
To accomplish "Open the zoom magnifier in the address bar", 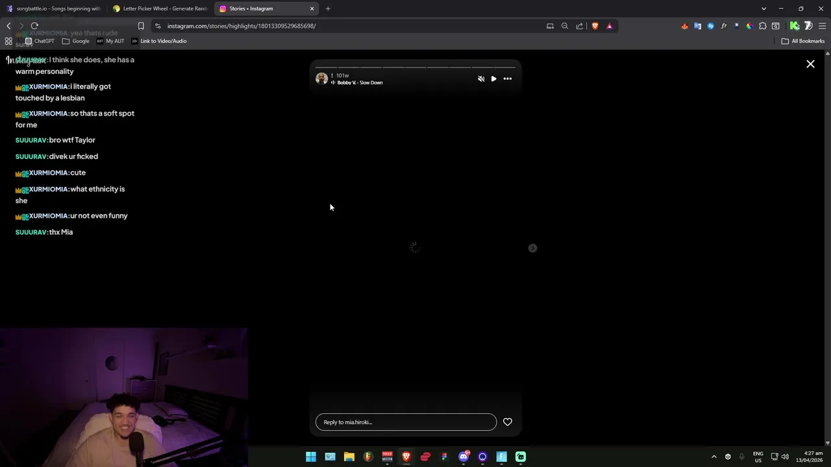I will [x=565, y=26].
